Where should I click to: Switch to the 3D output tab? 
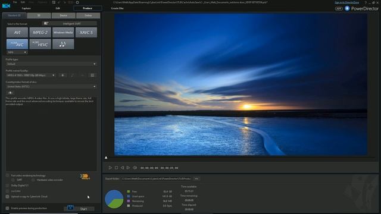point(39,15)
